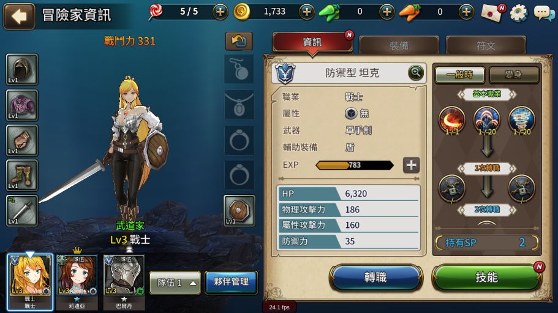Switch to the 符文 tab

486,45
